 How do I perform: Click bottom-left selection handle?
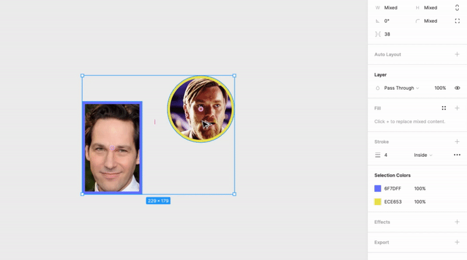[x=82, y=194]
